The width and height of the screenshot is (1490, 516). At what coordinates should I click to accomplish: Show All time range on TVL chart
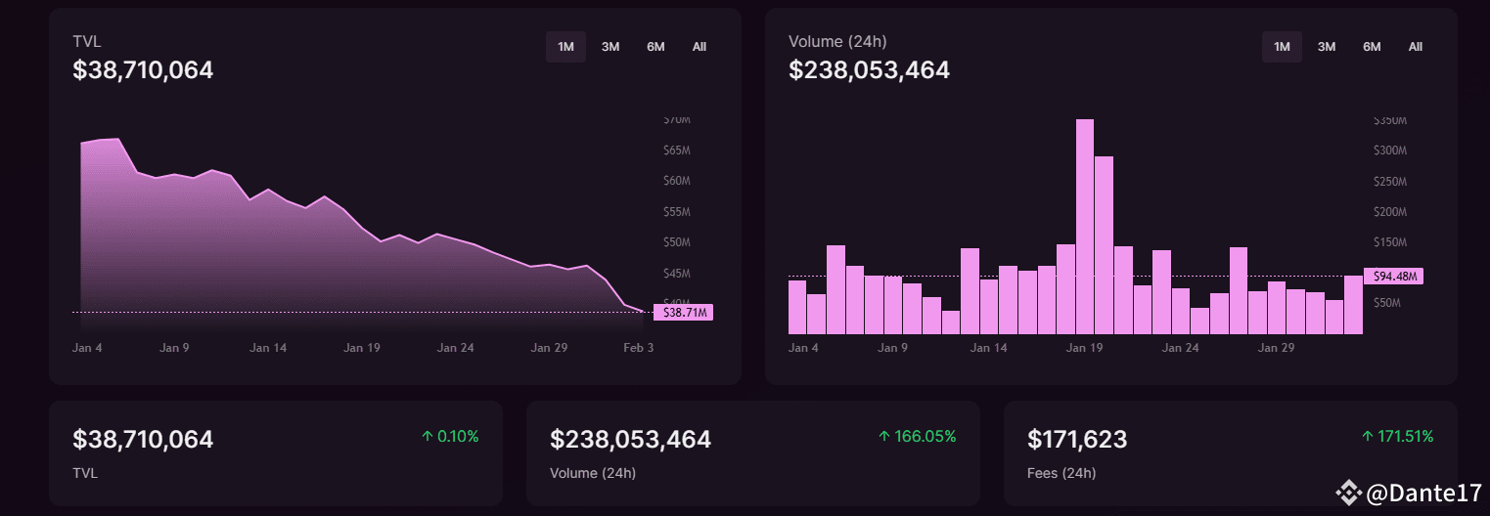coord(700,47)
